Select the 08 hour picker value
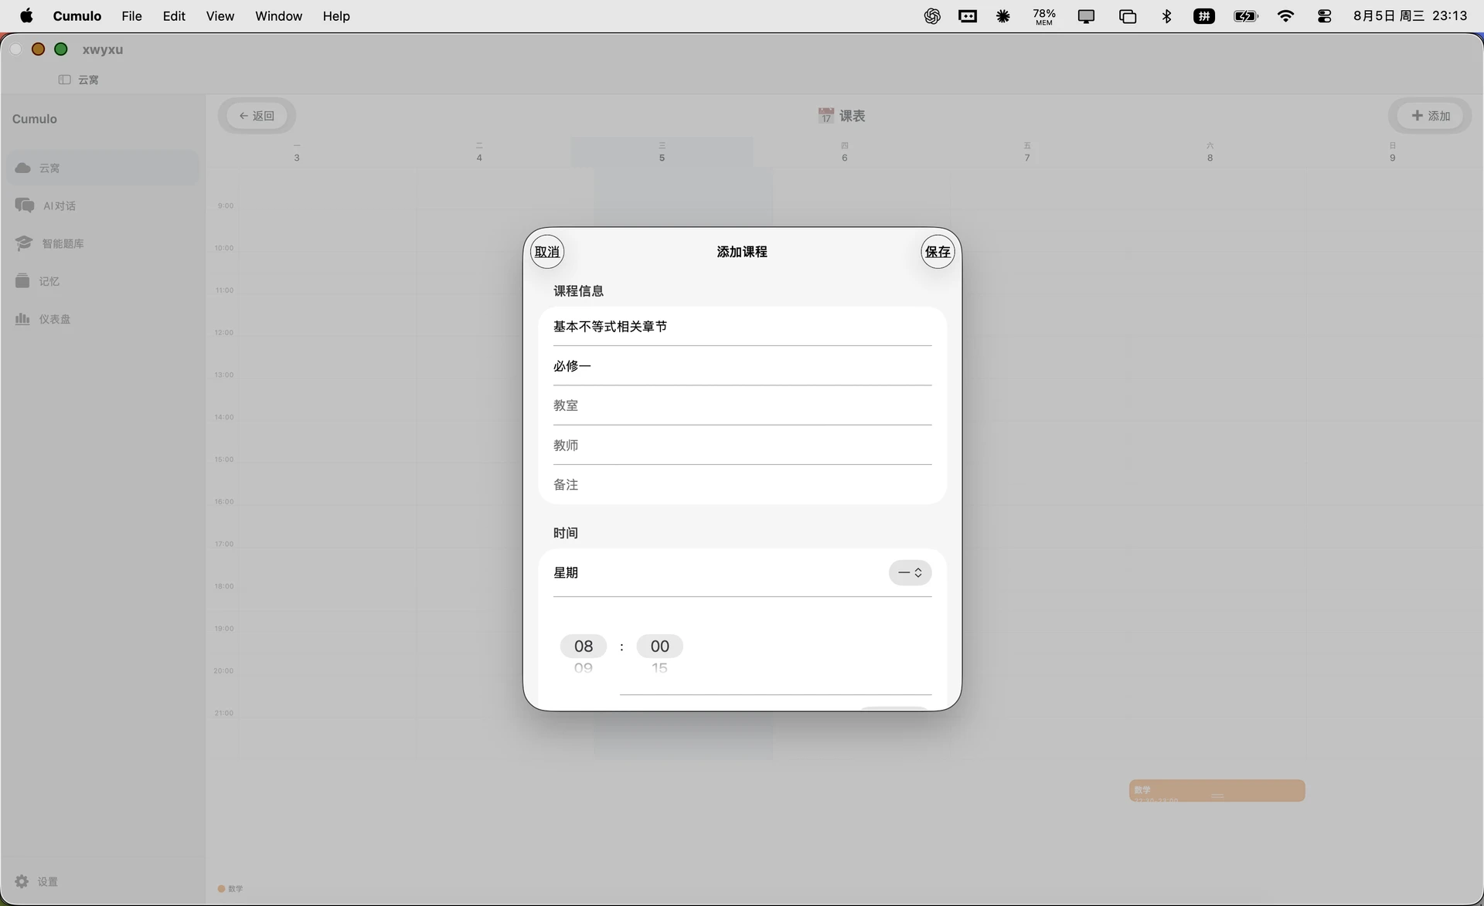 [584, 646]
